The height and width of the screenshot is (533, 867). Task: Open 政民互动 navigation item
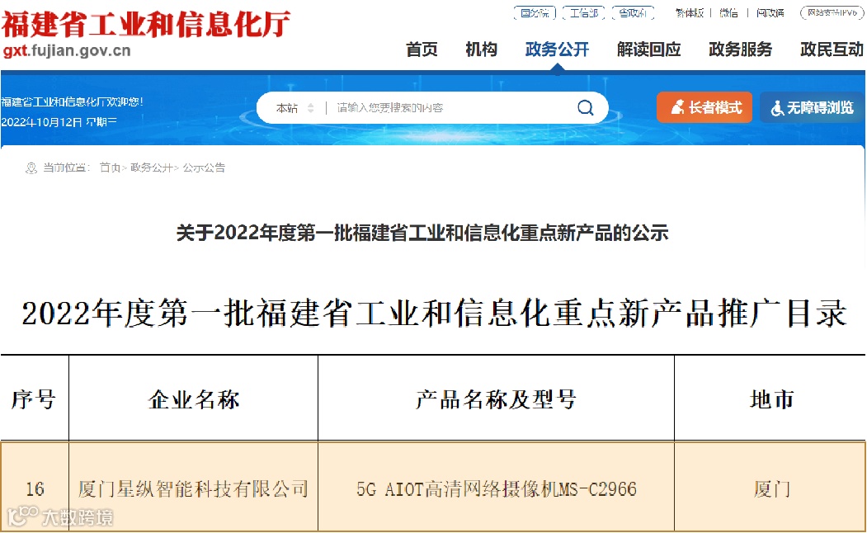(832, 50)
